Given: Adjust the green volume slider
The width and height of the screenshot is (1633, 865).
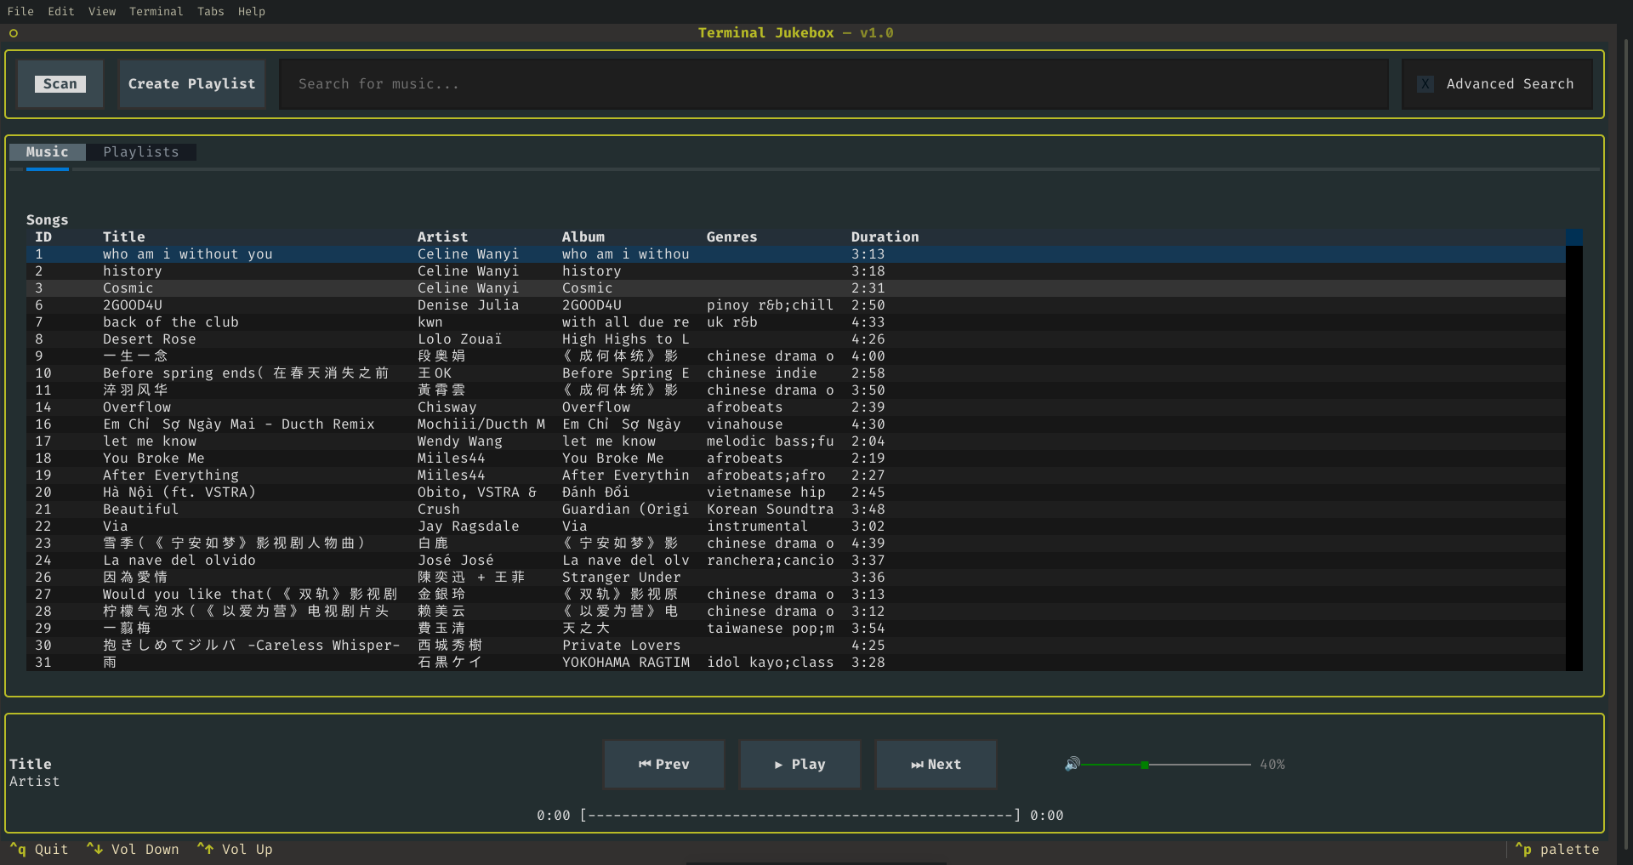Looking at the screenshot, I should pos(1166,765).
